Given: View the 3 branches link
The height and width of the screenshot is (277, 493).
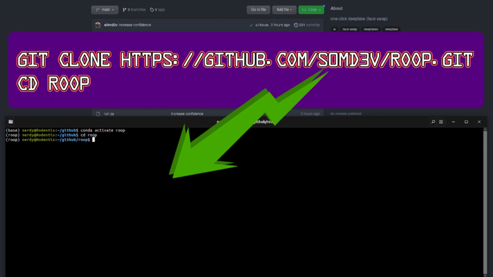Looking at the screenshot, I should click(x=134, y=10).
